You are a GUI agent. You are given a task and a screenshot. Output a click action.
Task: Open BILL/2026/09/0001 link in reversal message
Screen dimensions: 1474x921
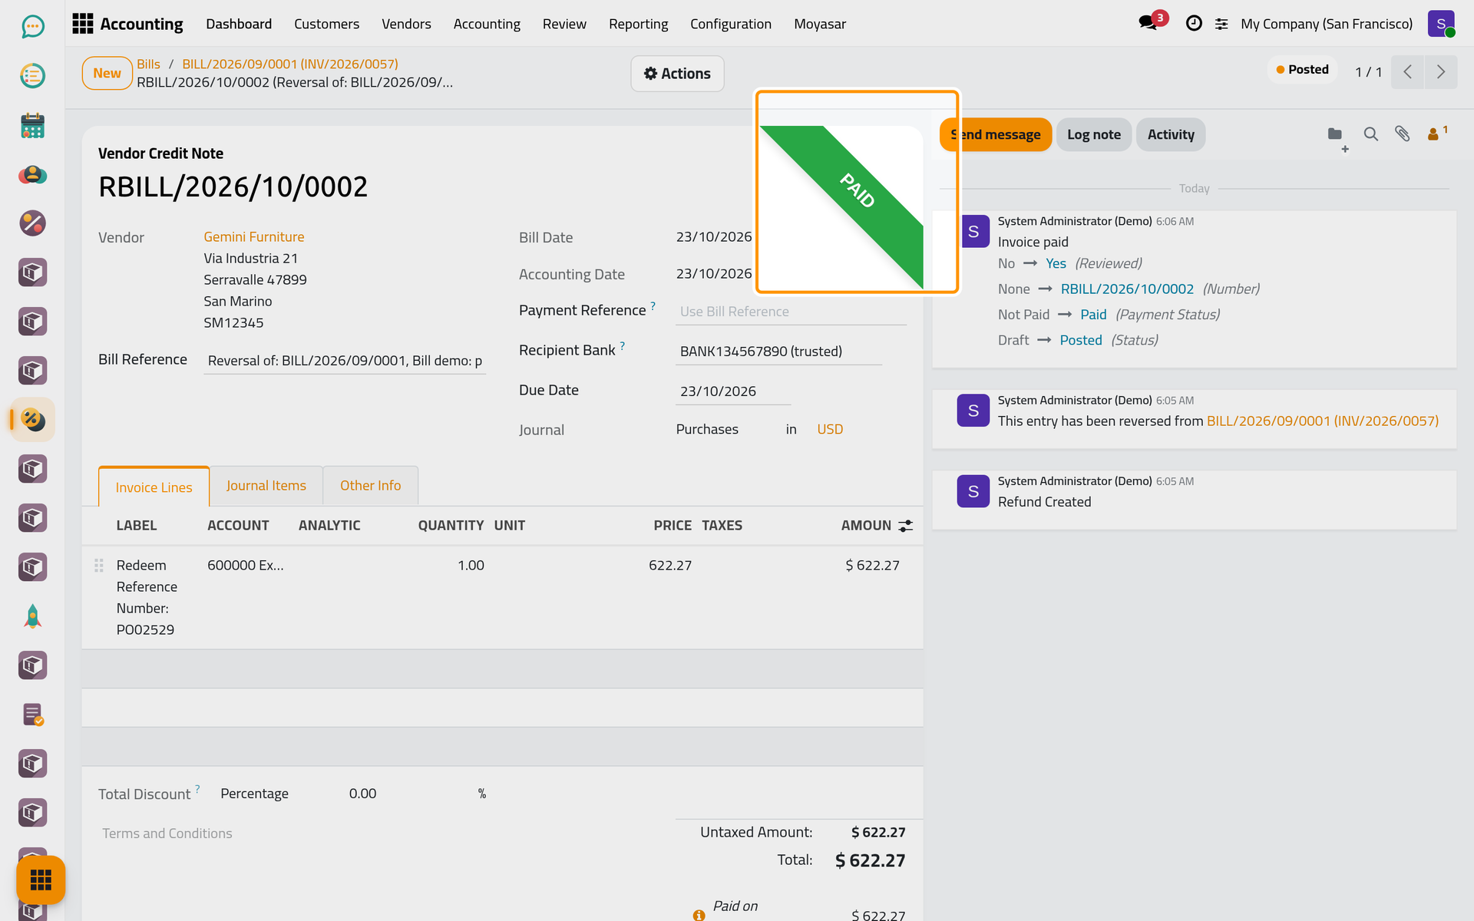[x=1323, y=421]
